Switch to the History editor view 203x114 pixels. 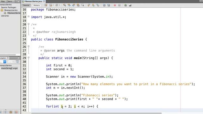point(36,5)
